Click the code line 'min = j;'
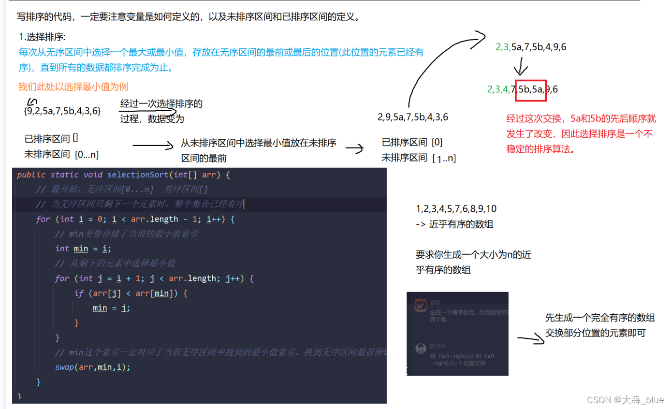This screenshot has height=409, width=671. point(112,308)
